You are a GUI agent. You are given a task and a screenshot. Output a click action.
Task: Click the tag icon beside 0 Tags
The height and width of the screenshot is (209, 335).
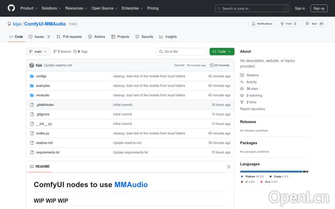75,52
